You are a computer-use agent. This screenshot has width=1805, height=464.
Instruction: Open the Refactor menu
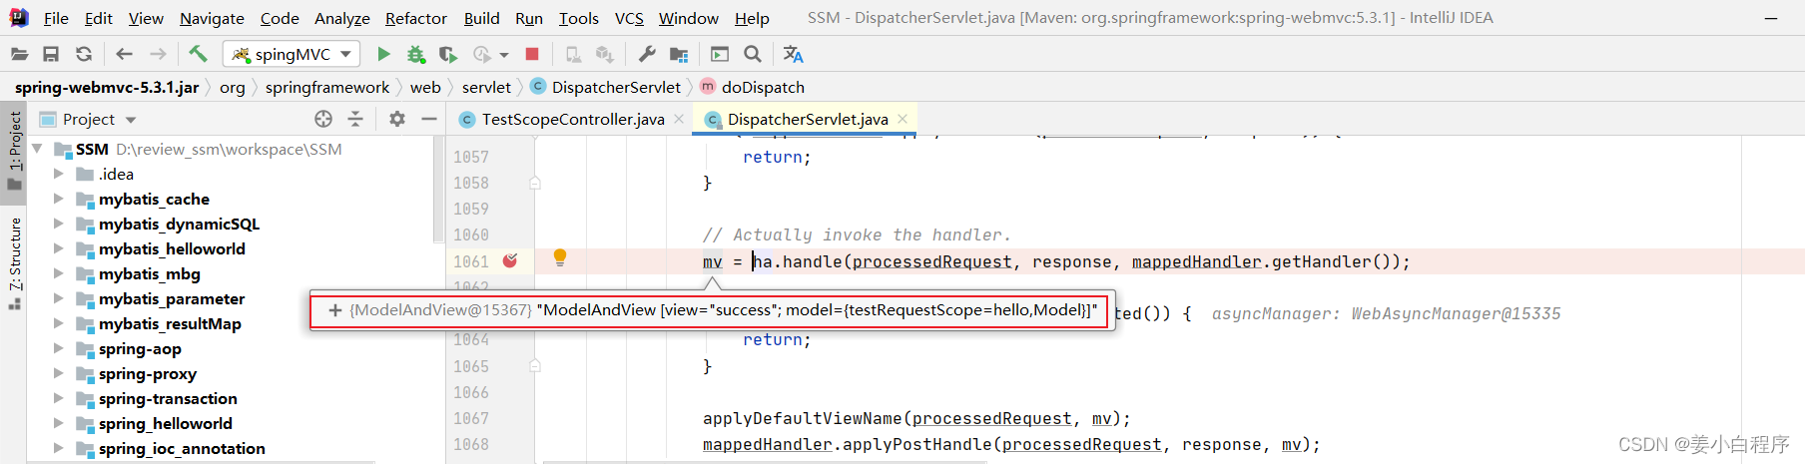(415, 18)
